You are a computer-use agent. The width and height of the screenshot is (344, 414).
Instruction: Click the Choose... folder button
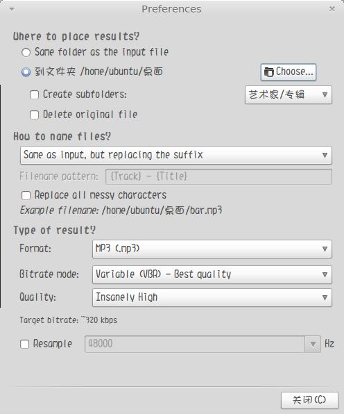tap(289, 72)
